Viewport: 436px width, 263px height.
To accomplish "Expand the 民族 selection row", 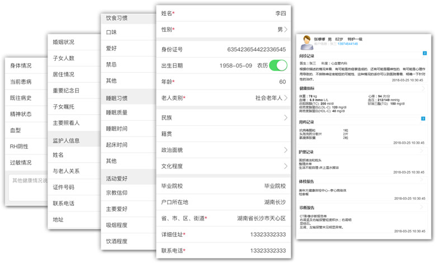I will coord(286,118).
